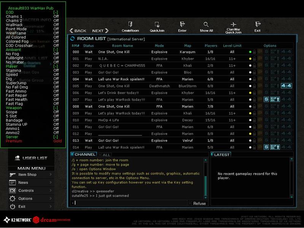Click the Show All magnifier icon
Image resolution: width=304 pixels, height=228 pixels.
click(x=206, y=24)
